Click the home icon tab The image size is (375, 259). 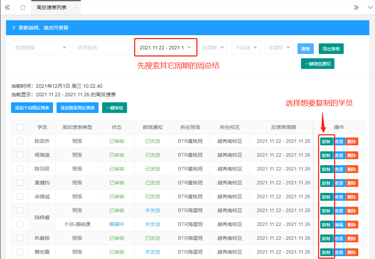pos(23,7)
